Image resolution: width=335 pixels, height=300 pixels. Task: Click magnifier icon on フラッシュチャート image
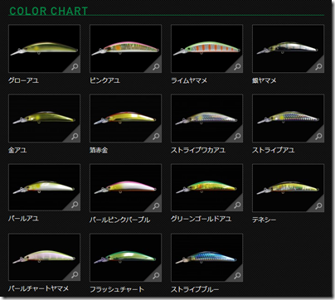[x=156, y=276]
